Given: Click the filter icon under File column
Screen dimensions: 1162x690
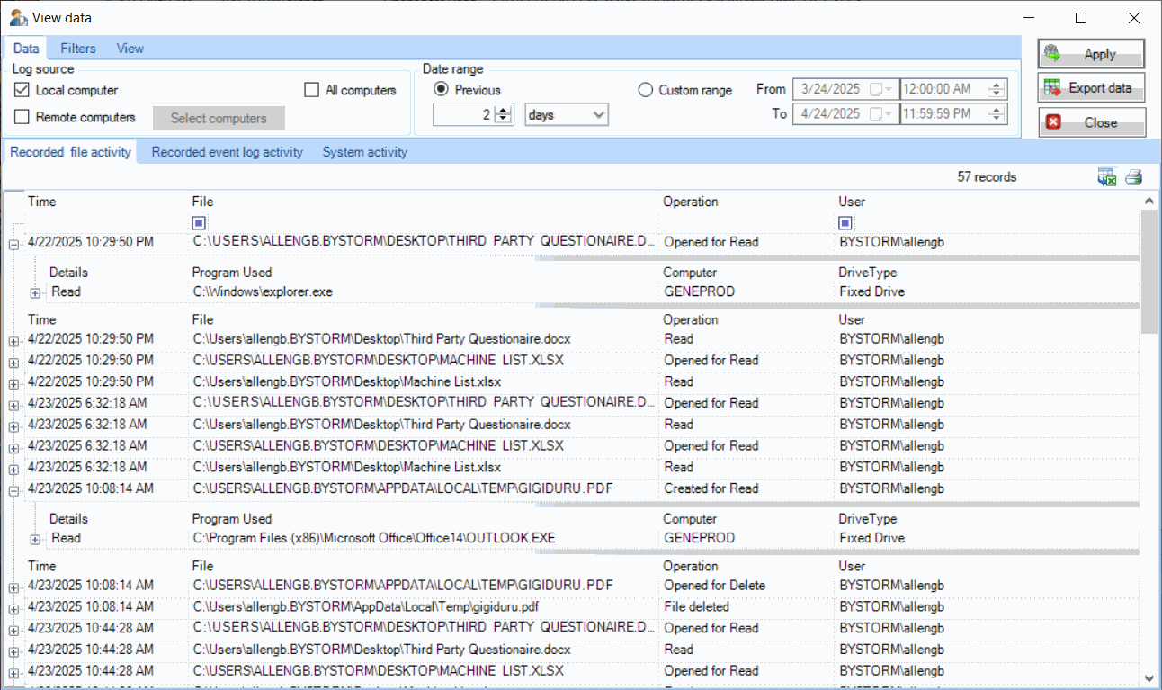Looking at the screenshot, I should pyautogui.click(x=199, y=222).
